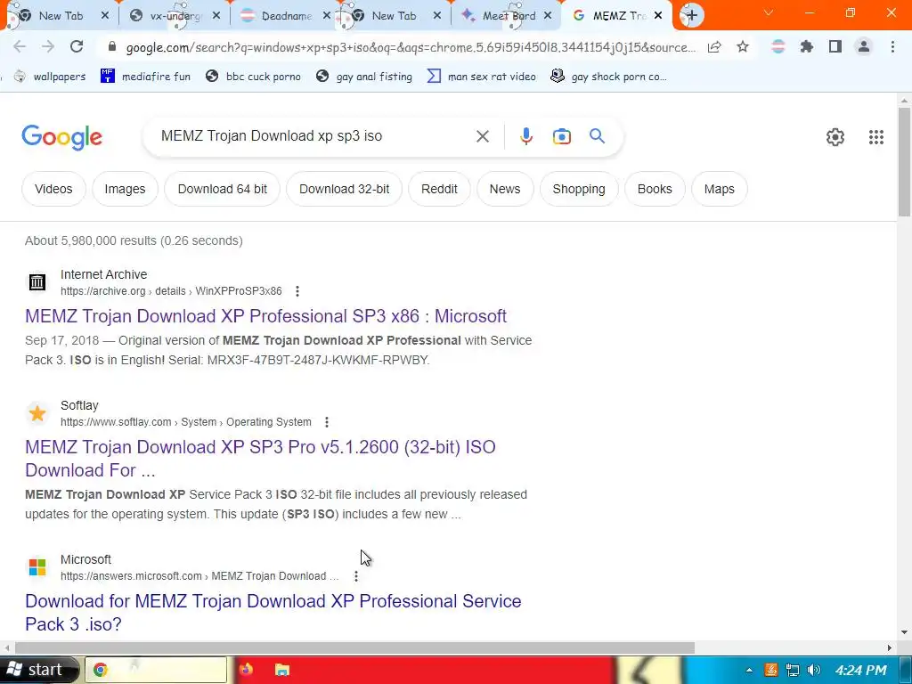912x684 pixels.
Task: Click the softlay.com URL breadcrumb
Action: click(x=185, y=422)
